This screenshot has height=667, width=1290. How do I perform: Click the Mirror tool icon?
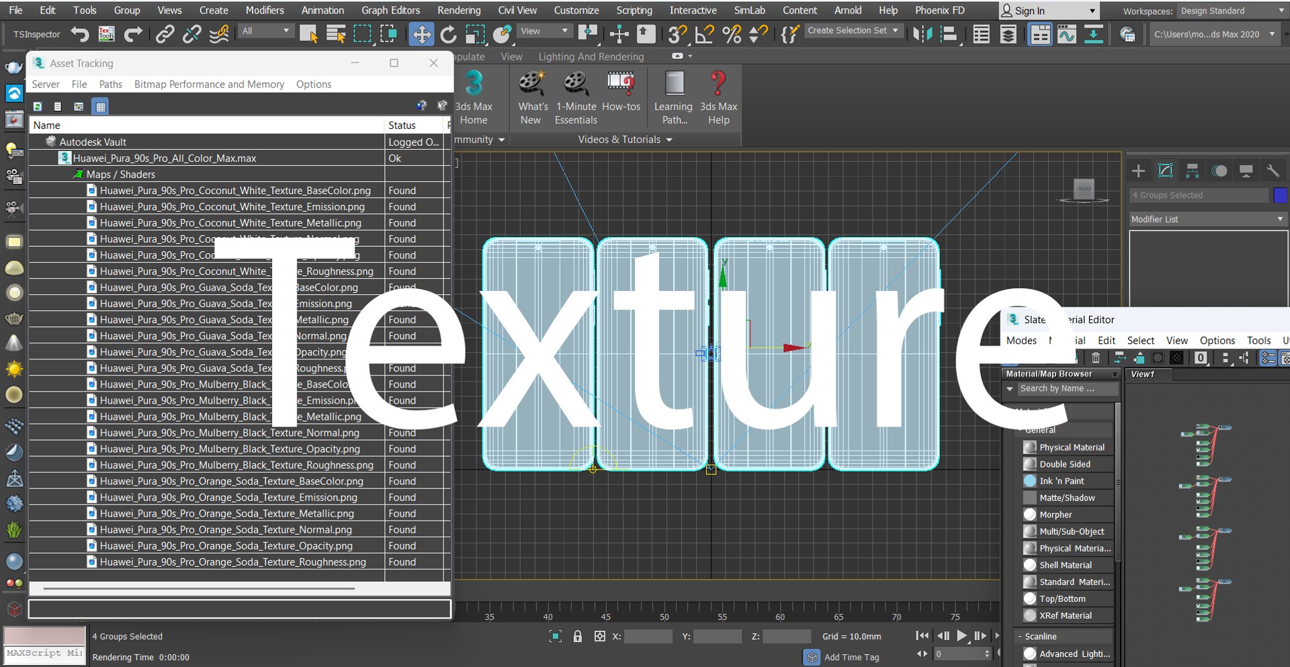pos(922,34)
